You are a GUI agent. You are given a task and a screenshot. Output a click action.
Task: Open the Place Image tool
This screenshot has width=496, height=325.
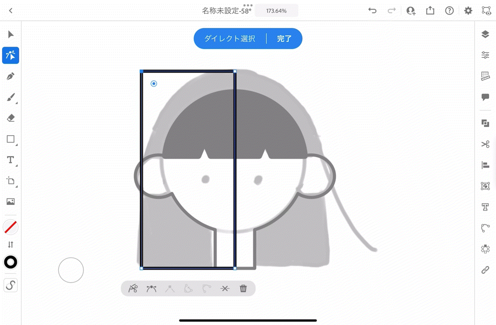pyautogui.click(x=10, y=202)
